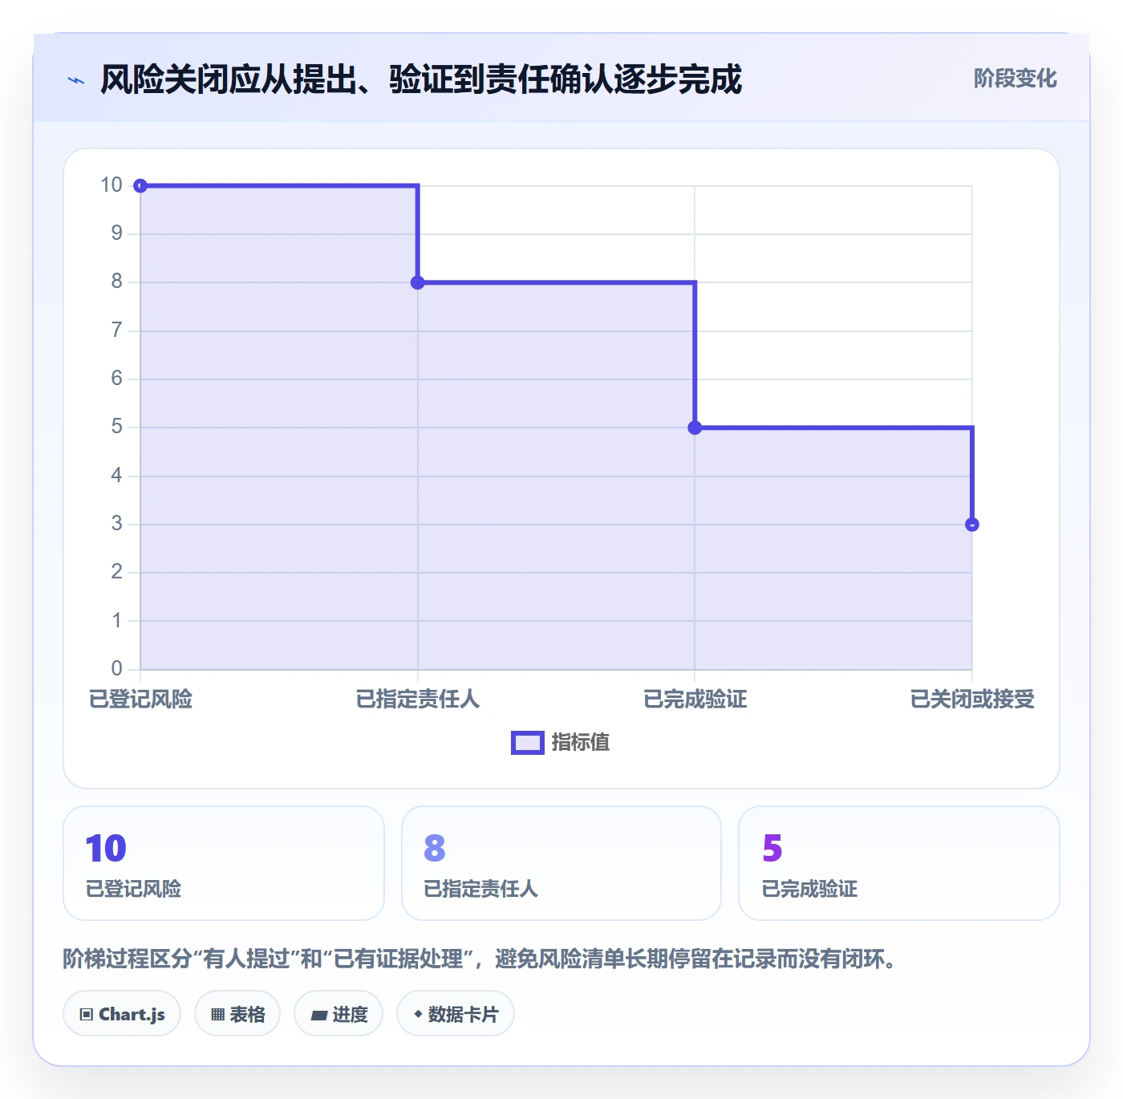This screenshot has height=1099, width=1123.
Task: Open the stat card showing 8
Action: point(561,863)
